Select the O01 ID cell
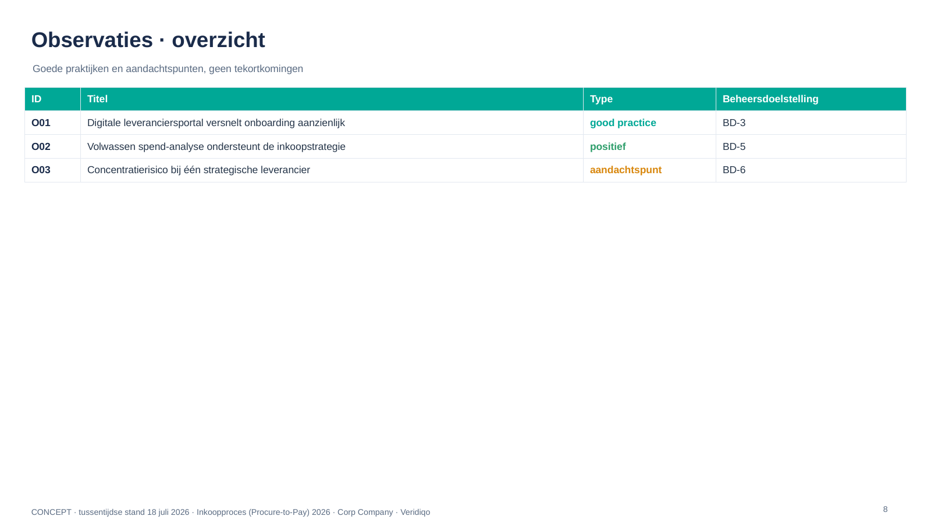 click(x=52, y=123)
